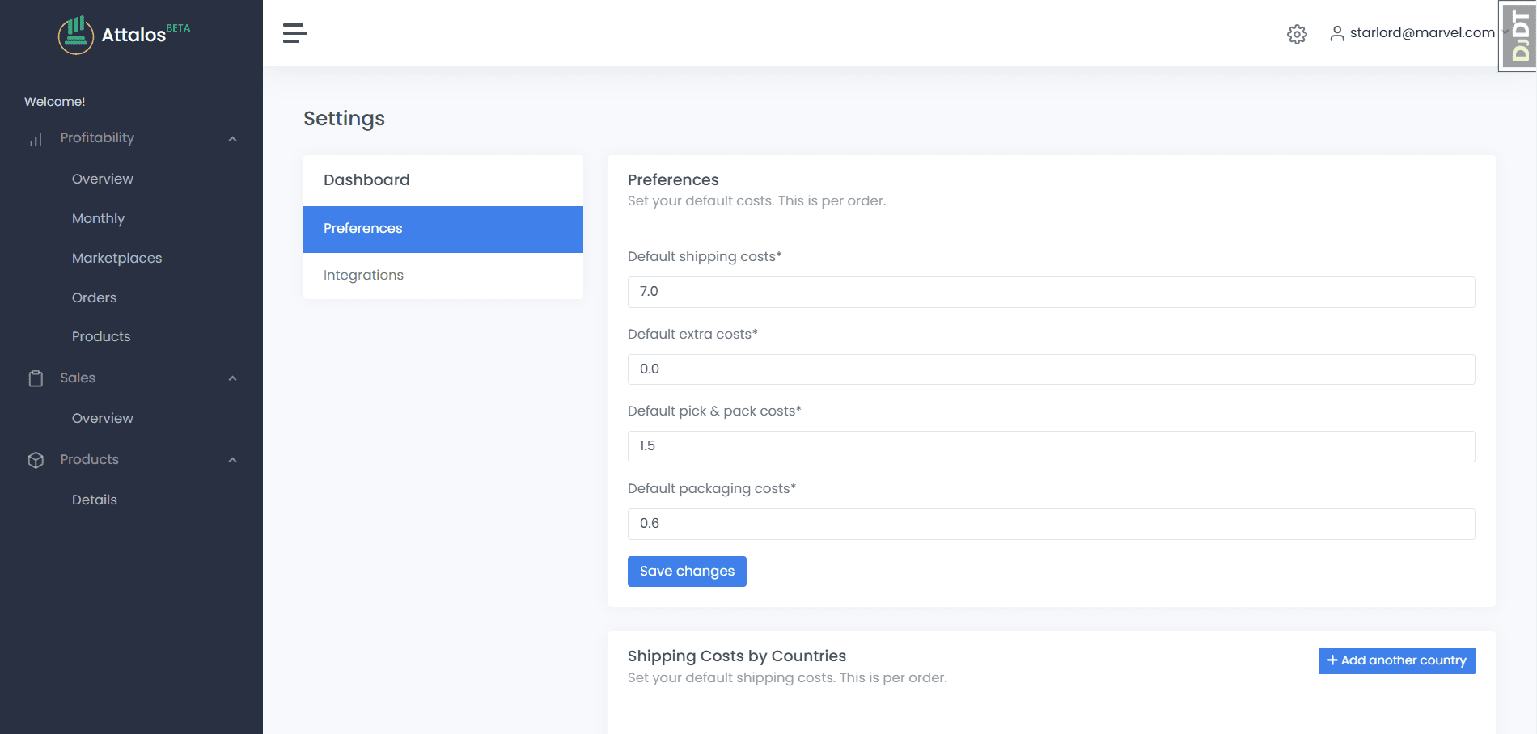Screen dimensions: 1537x734
Task: Open the settings gear icon
Action: [1297, 34]
